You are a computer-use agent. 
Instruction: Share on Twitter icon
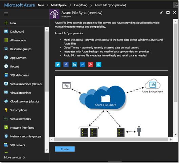(x=58, y=65)
